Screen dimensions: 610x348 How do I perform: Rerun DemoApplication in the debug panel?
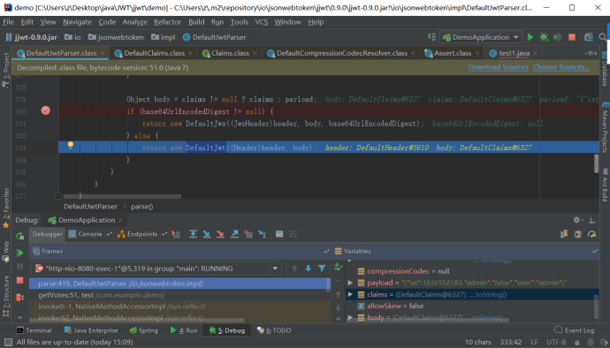pyautogui.click(x=19, y=236)
